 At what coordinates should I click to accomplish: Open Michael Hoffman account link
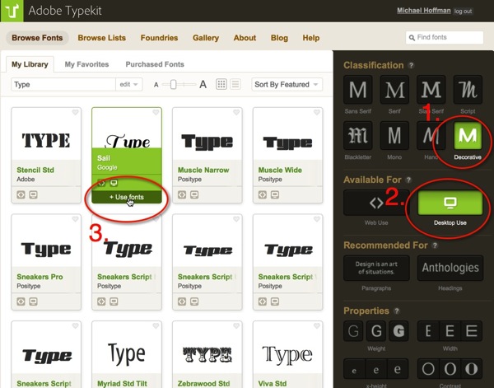(x=424, y=11)
